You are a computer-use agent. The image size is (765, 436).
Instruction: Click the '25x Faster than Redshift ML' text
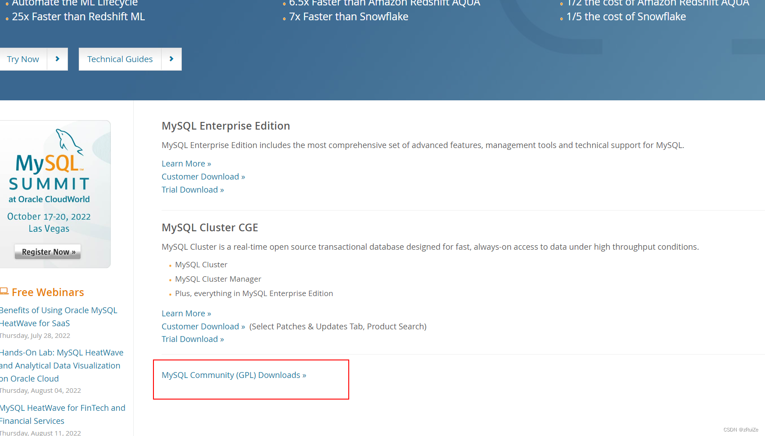coord(78,17)
